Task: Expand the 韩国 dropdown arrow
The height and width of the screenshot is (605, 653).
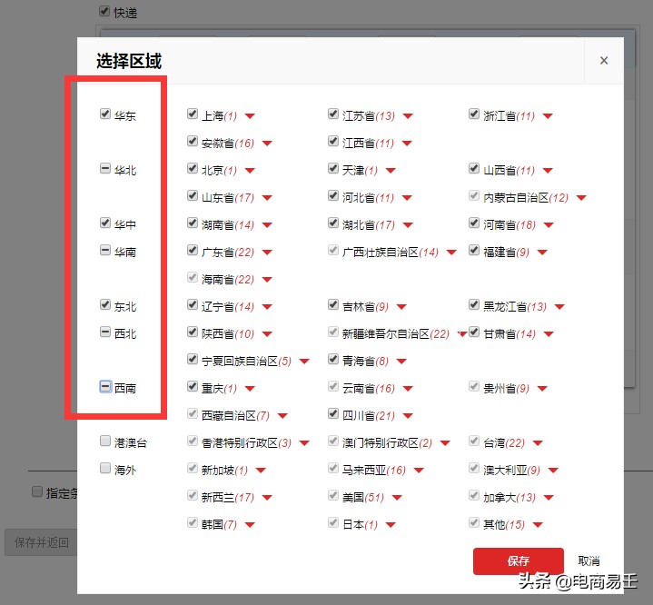Action: coord(250,525)
